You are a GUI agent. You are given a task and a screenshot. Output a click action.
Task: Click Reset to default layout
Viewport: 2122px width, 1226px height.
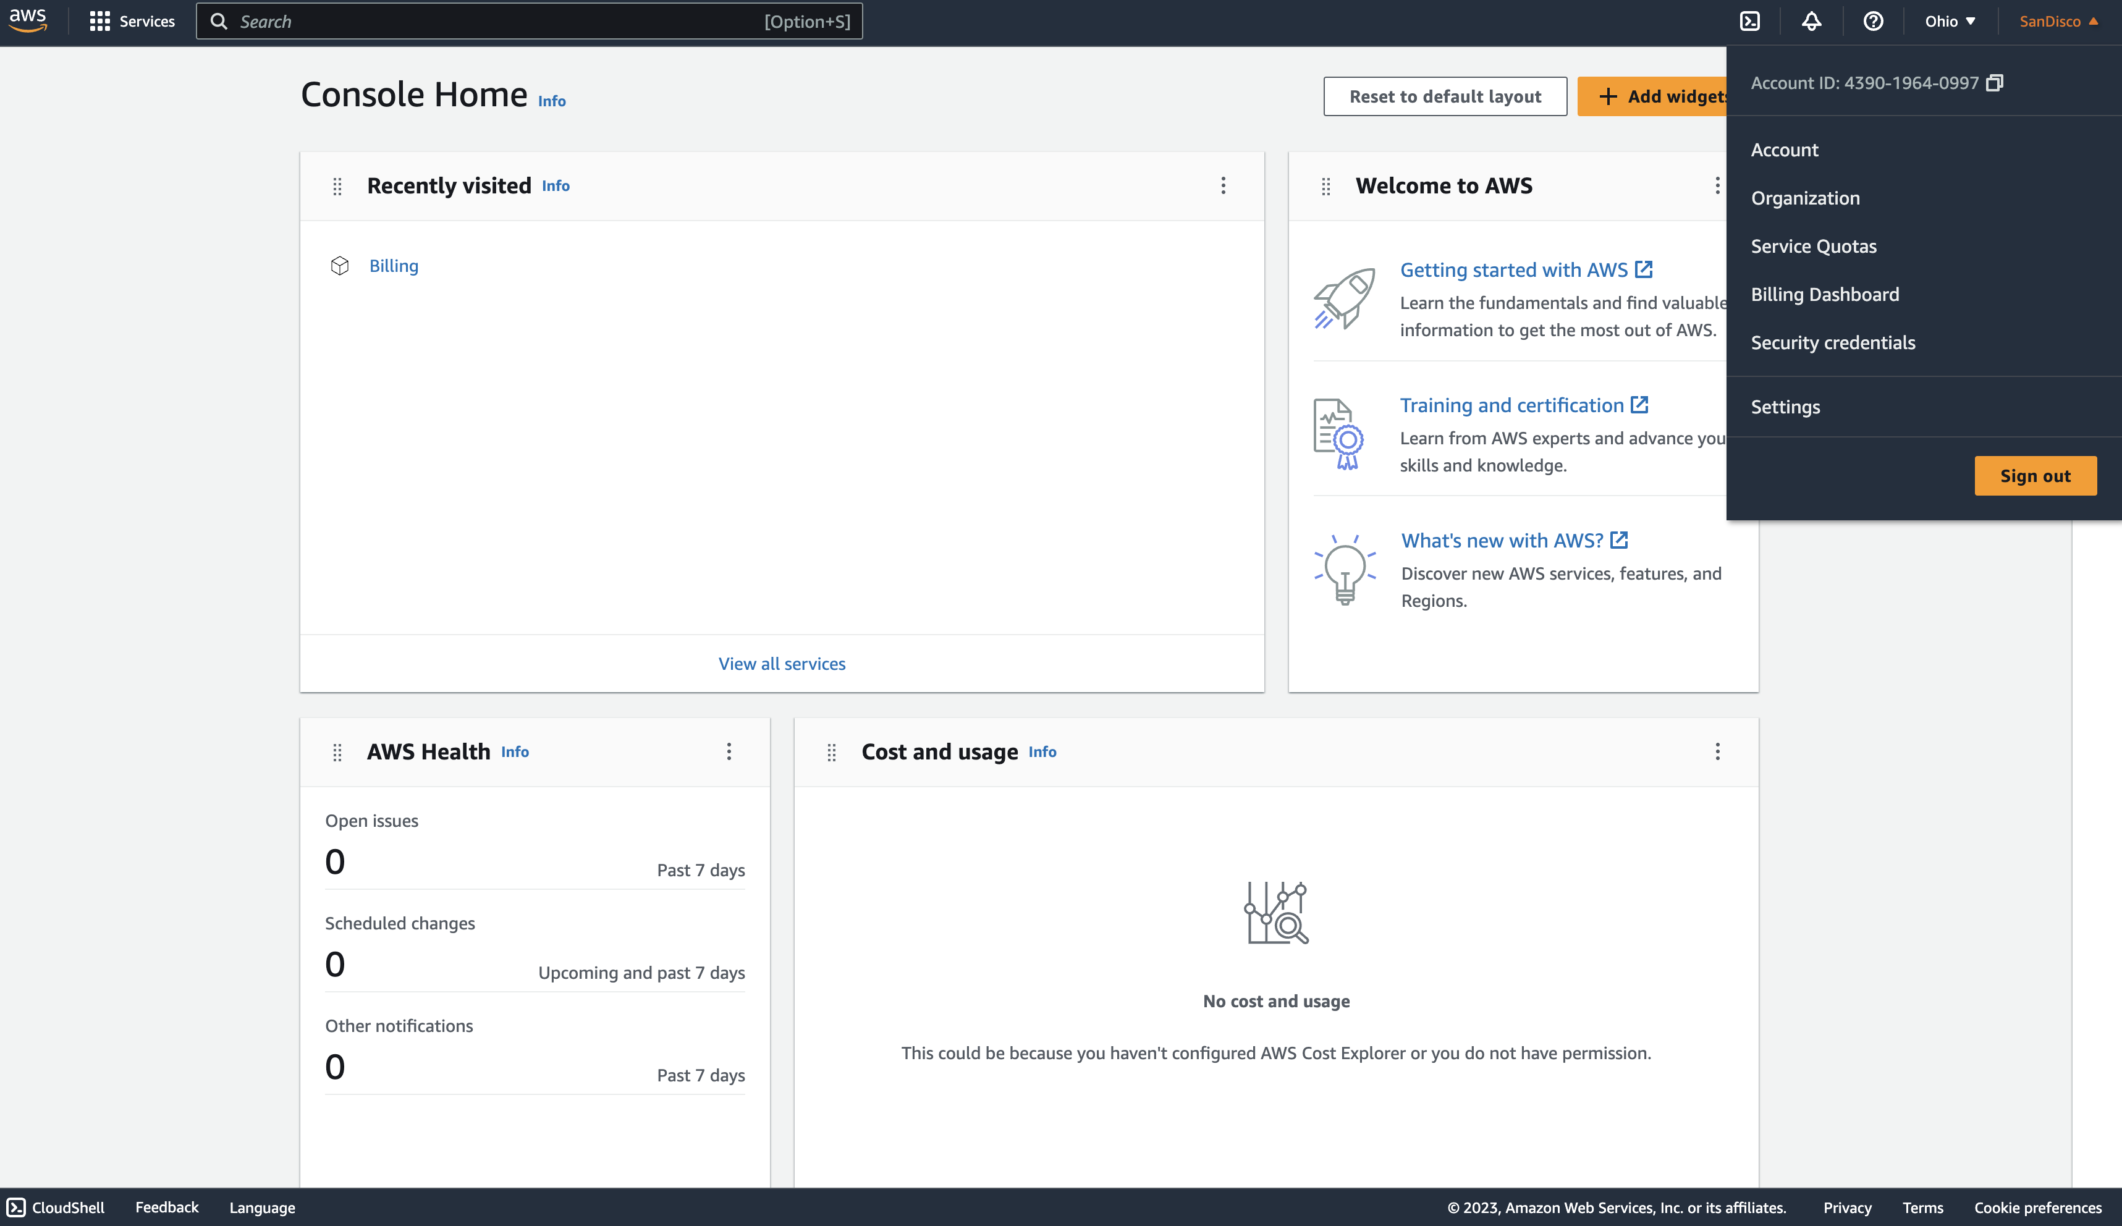pyautogui.click(x=1445, y=96)
